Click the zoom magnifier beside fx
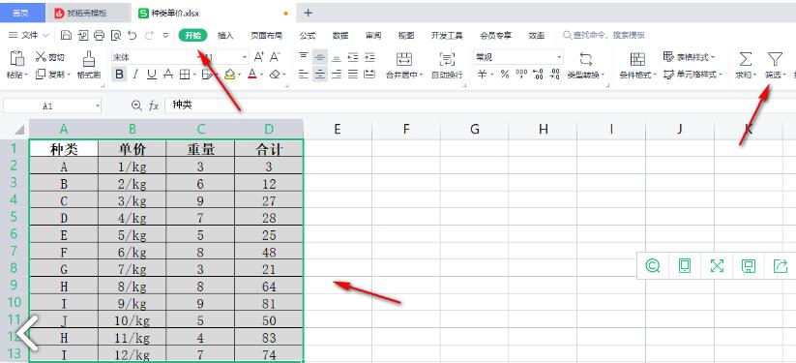The image size is (796, 363). point(136,106)
